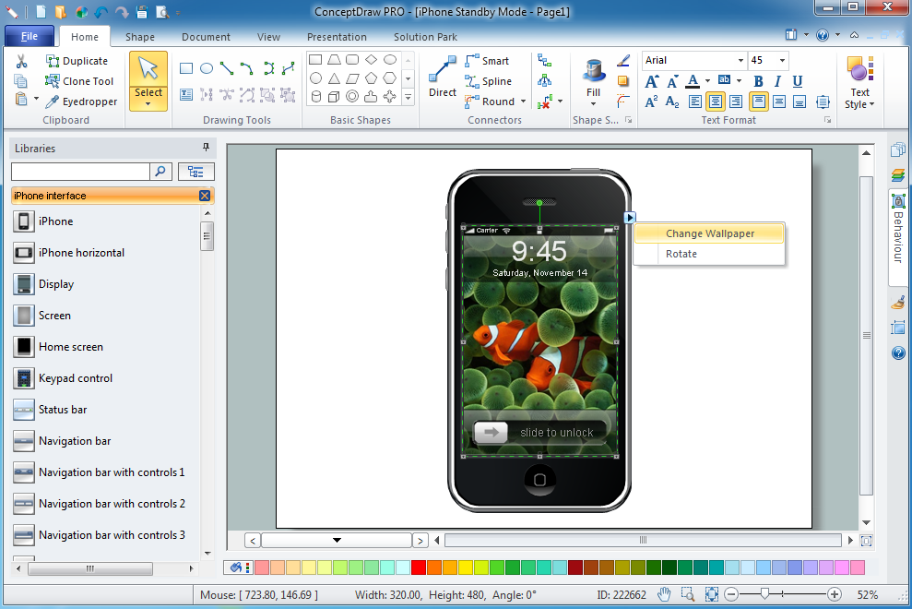Expand the font size 45 dropdown
912x609 pixels.
coord(784,61)
